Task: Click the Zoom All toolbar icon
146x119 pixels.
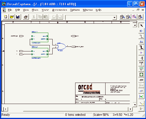Action: tap(140, 17)
